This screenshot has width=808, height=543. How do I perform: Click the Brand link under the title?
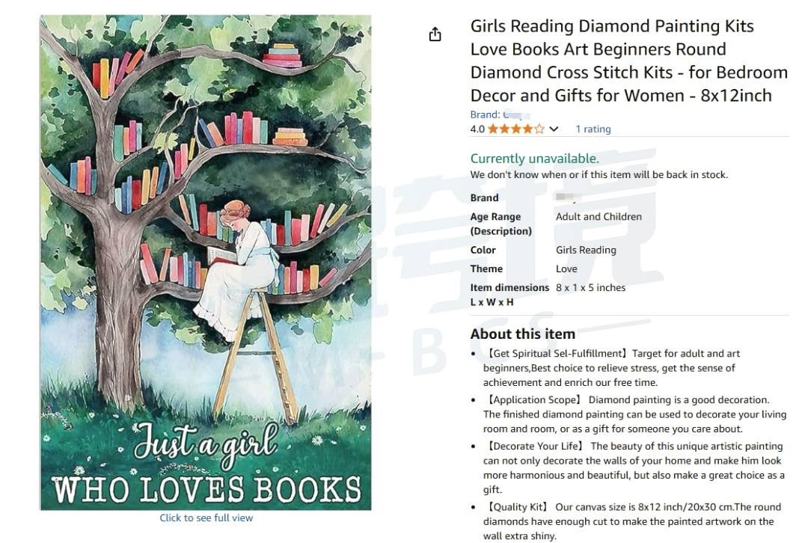click(500, 114)
